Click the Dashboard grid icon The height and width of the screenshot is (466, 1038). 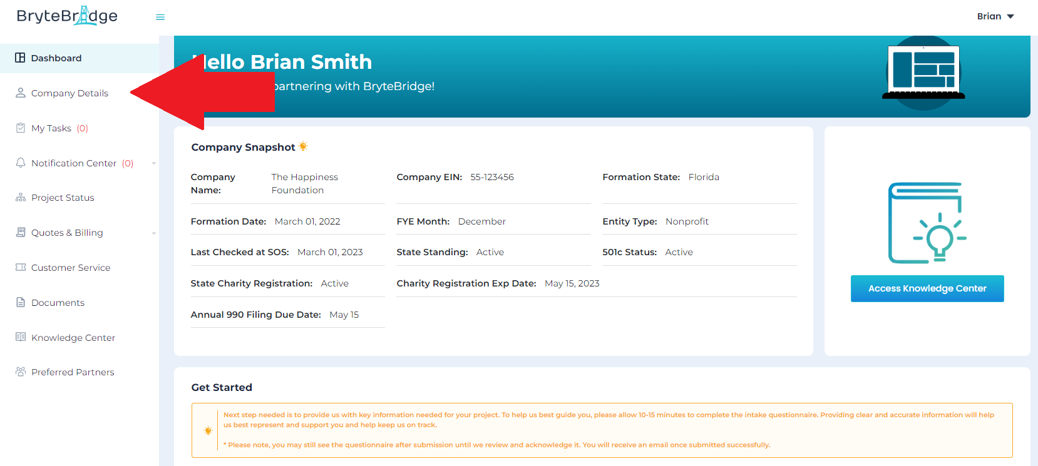(20, 58)
